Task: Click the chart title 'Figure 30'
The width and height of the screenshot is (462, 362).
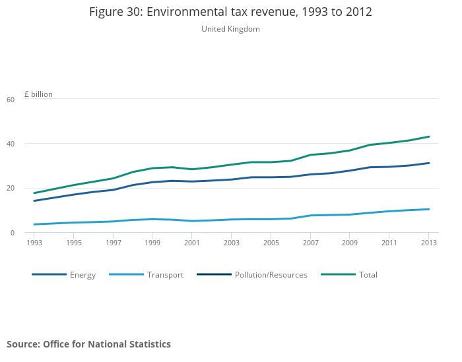Action: [x=230, y=12]
